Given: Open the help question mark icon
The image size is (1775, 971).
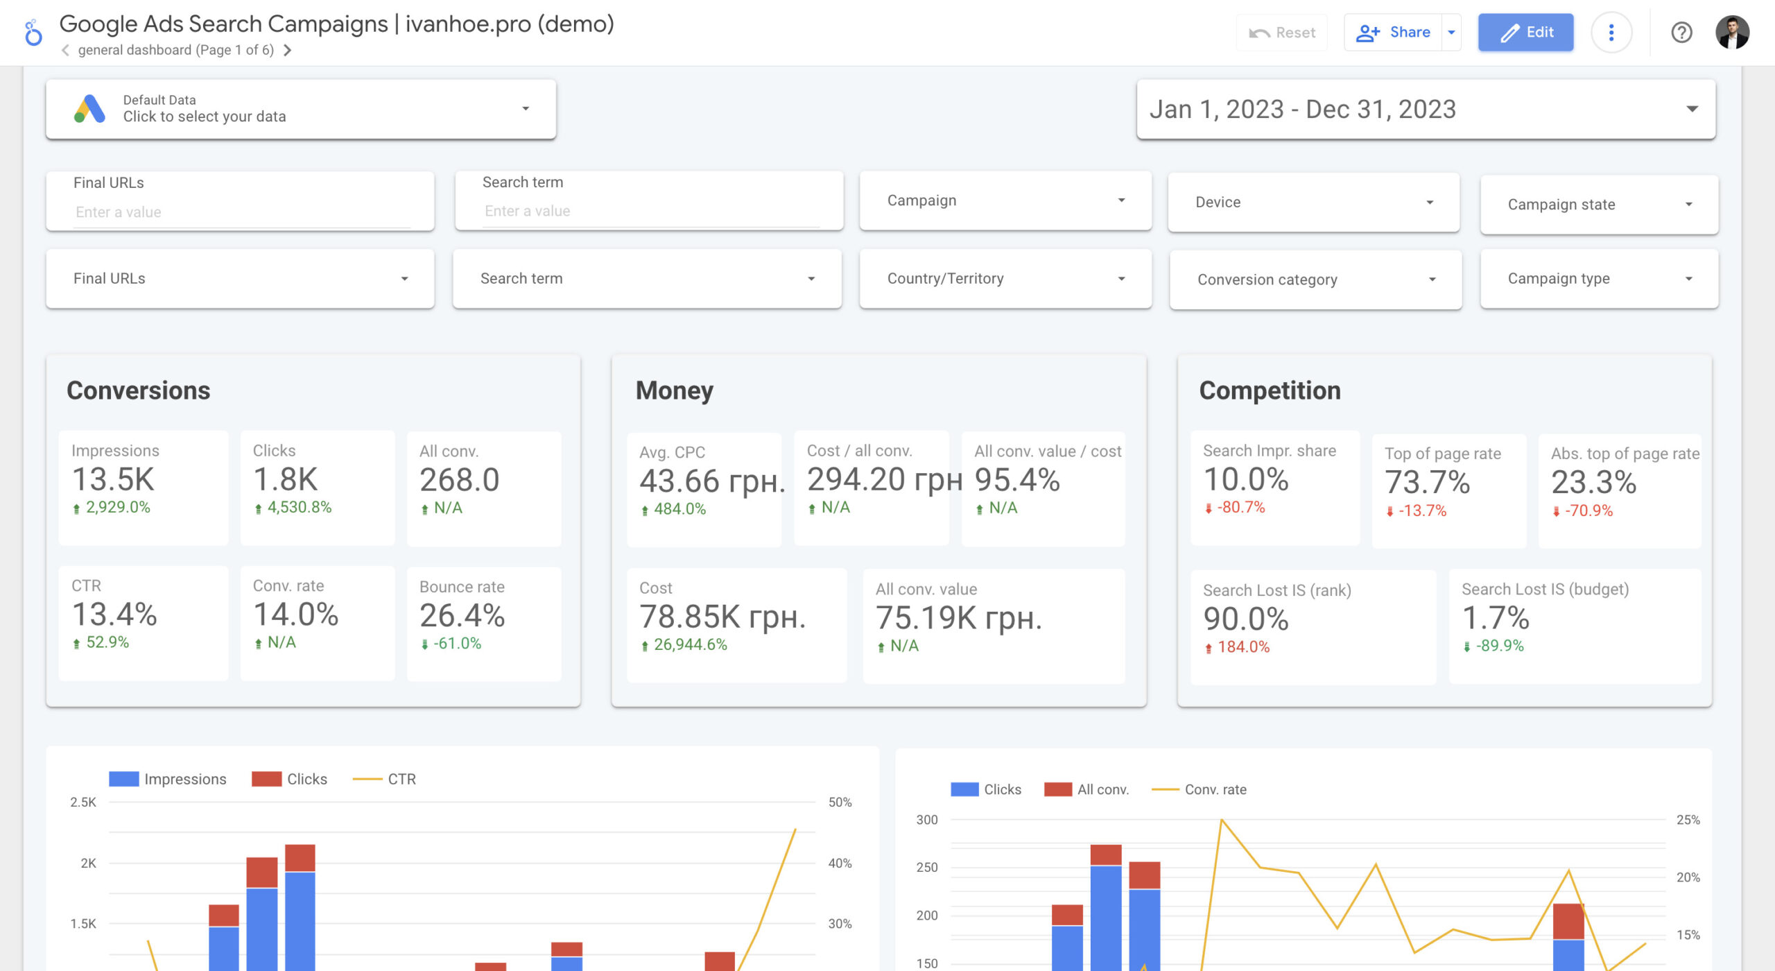Looking at the screenshot, I should pyautogui.click(x=1681, y=33).
